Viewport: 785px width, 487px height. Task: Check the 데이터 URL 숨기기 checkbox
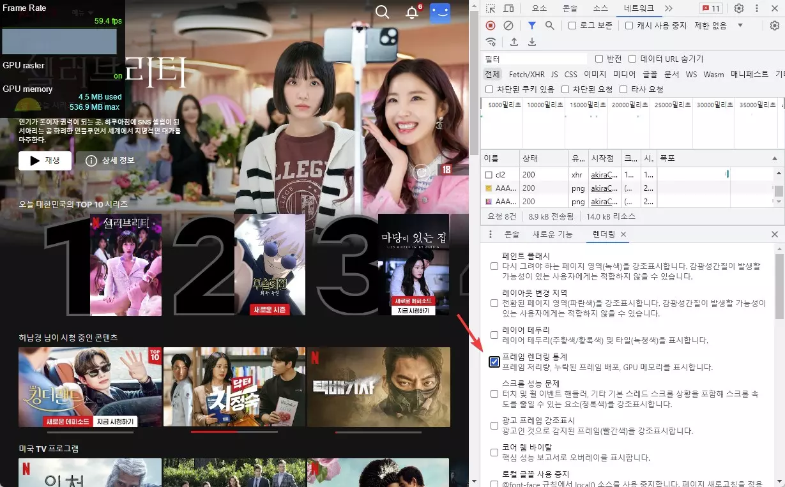pos(632,59)
